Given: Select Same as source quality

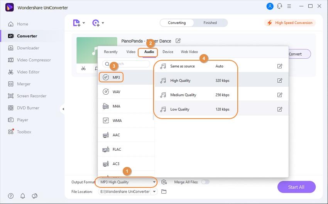Looking at the screenshot, I should coord(221,66).
